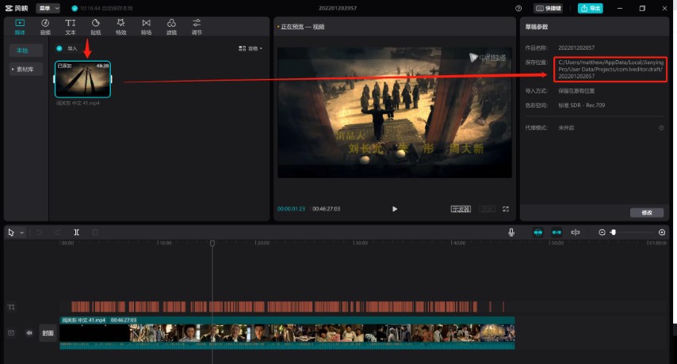Toggle preview axis alignment
This screenshot has width=677, height=364.
pyautogui.click(x=576, y=233)
